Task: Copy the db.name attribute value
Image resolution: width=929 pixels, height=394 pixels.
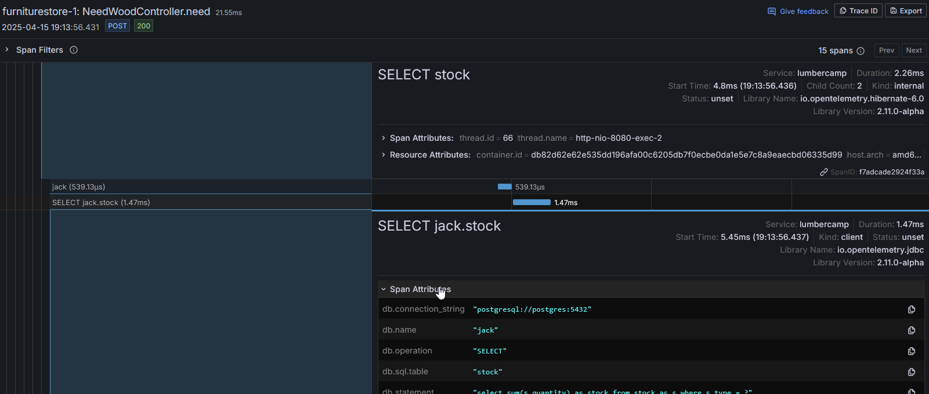Action: click(x=911, y=330)
